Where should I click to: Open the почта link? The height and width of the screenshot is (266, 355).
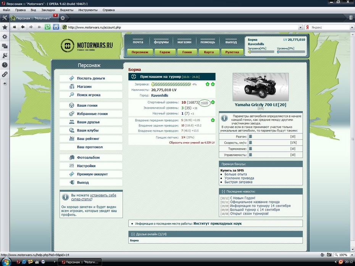click(x=138, y=42)
